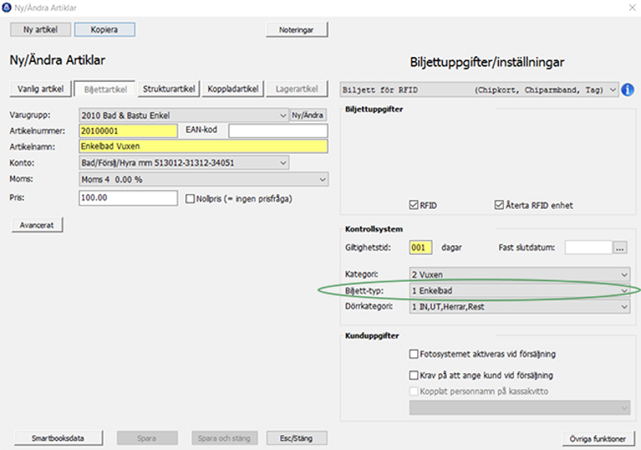Switch to Koppladartikel tab
The image size is (641, 450).
[233, 88]
